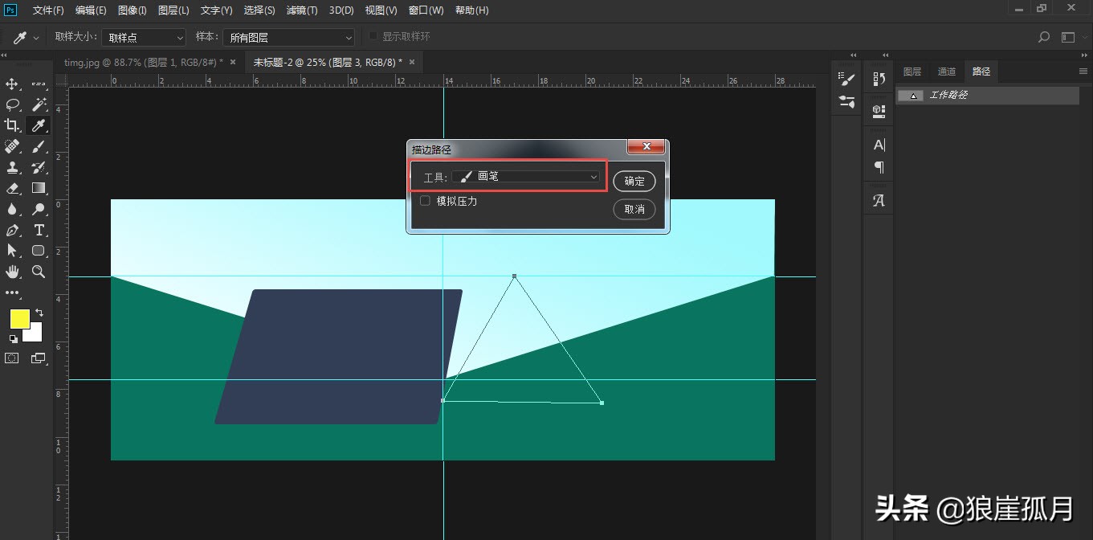1093x540 pixels.
Task: Select the Rectangular Marquee tool
Action: (39, 84)
